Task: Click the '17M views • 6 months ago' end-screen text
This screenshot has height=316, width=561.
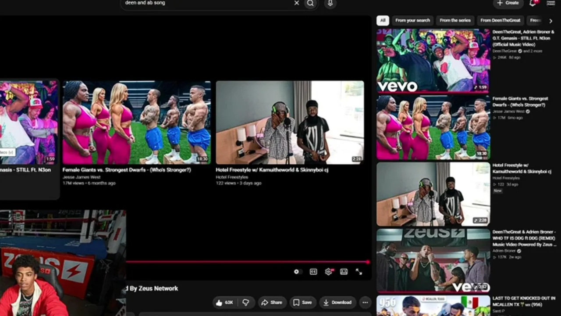Action: [x=89, y=183]
